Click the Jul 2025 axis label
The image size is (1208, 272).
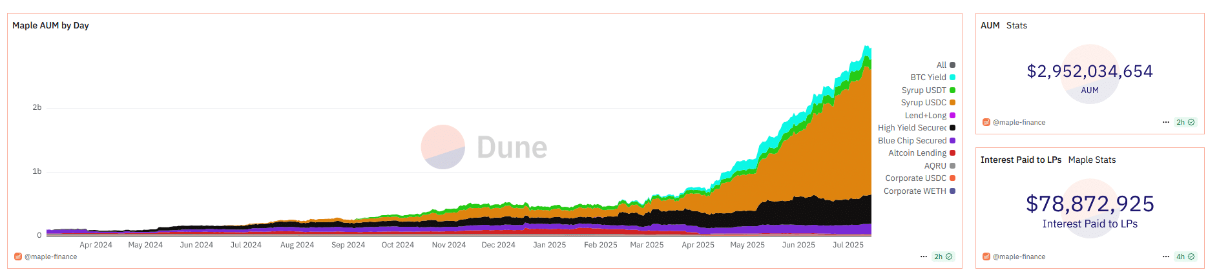click(848, 245)
